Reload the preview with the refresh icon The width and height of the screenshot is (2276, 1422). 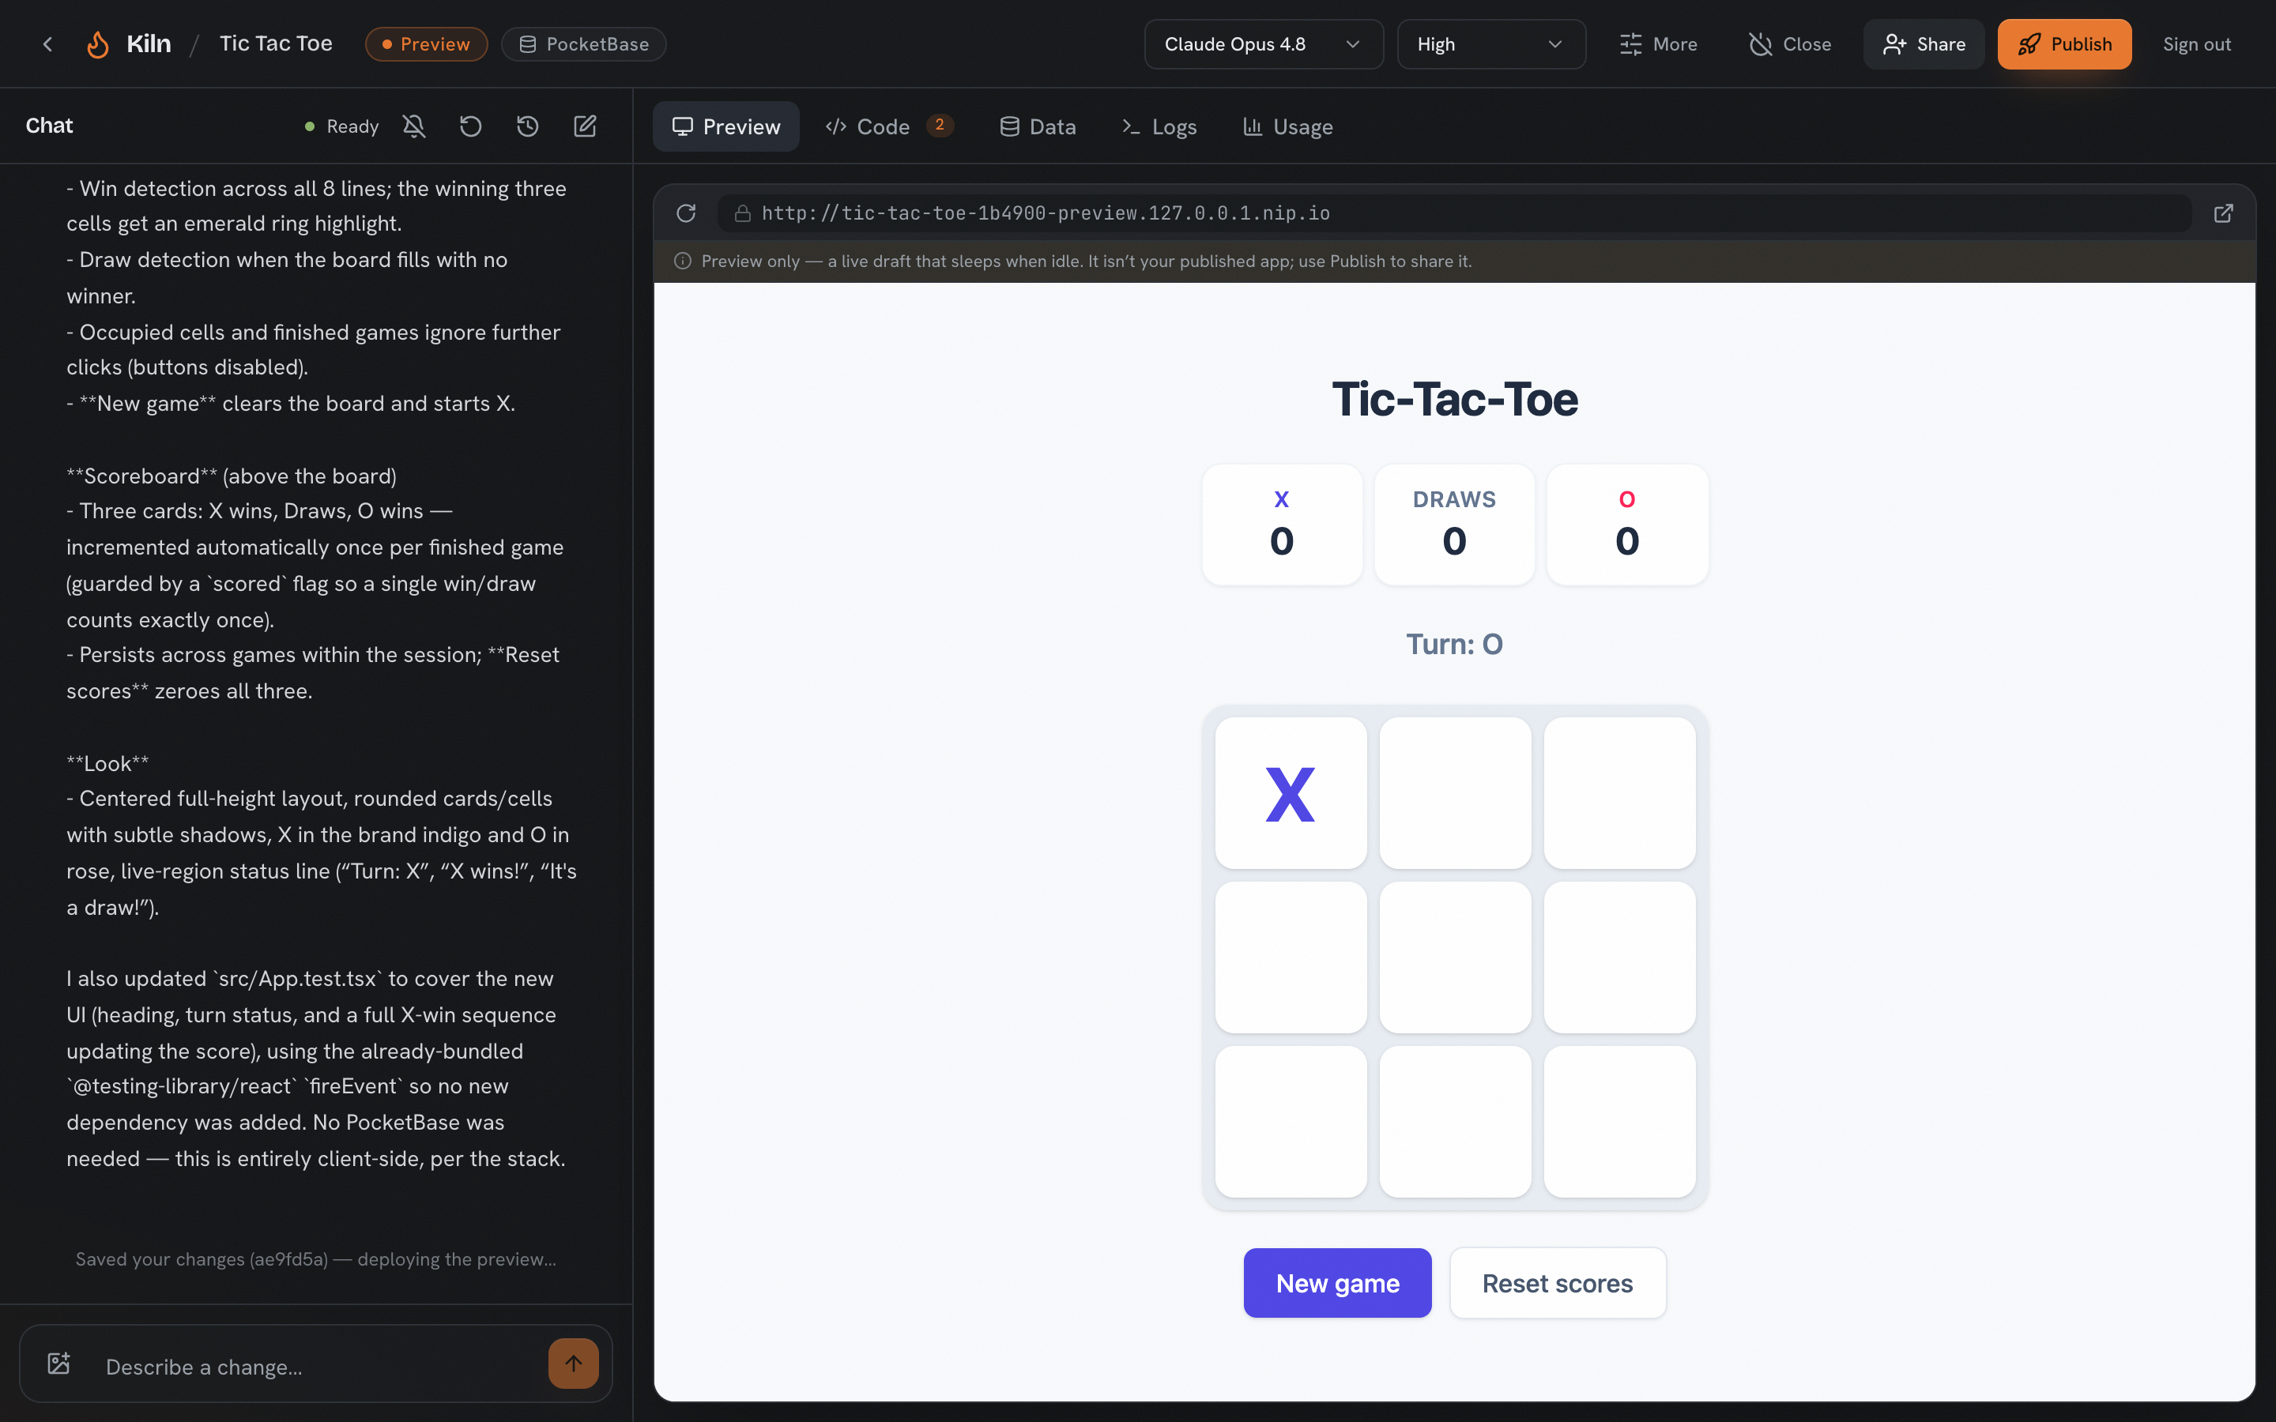point(687,213)
